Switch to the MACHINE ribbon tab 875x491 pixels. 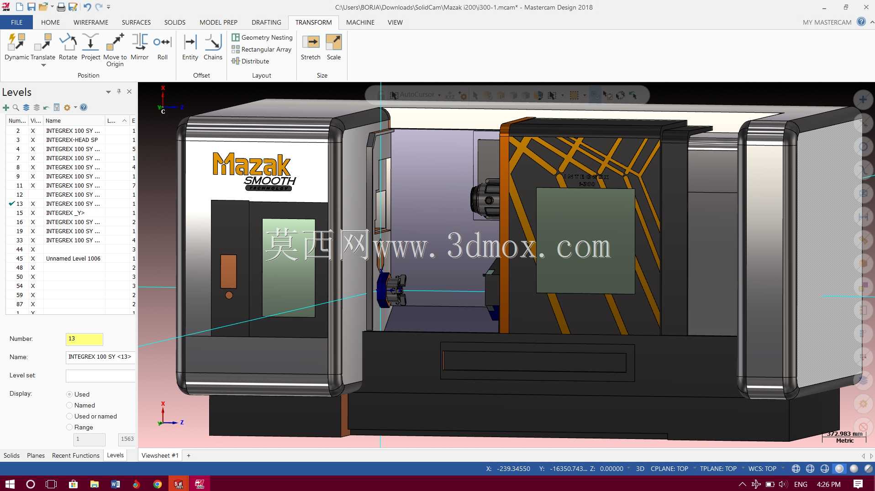(x=360, y=22)
